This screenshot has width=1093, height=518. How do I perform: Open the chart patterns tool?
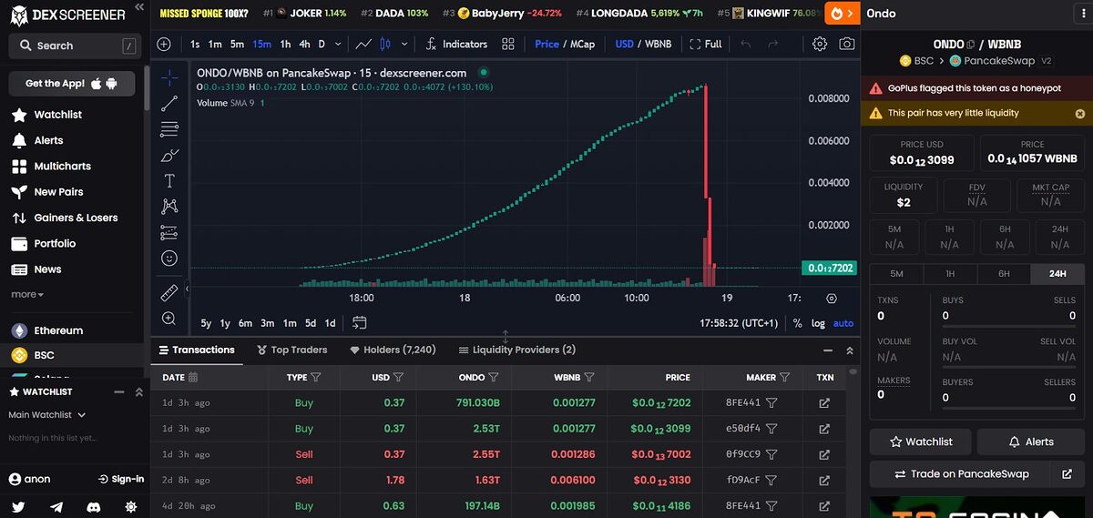[169, 207]
